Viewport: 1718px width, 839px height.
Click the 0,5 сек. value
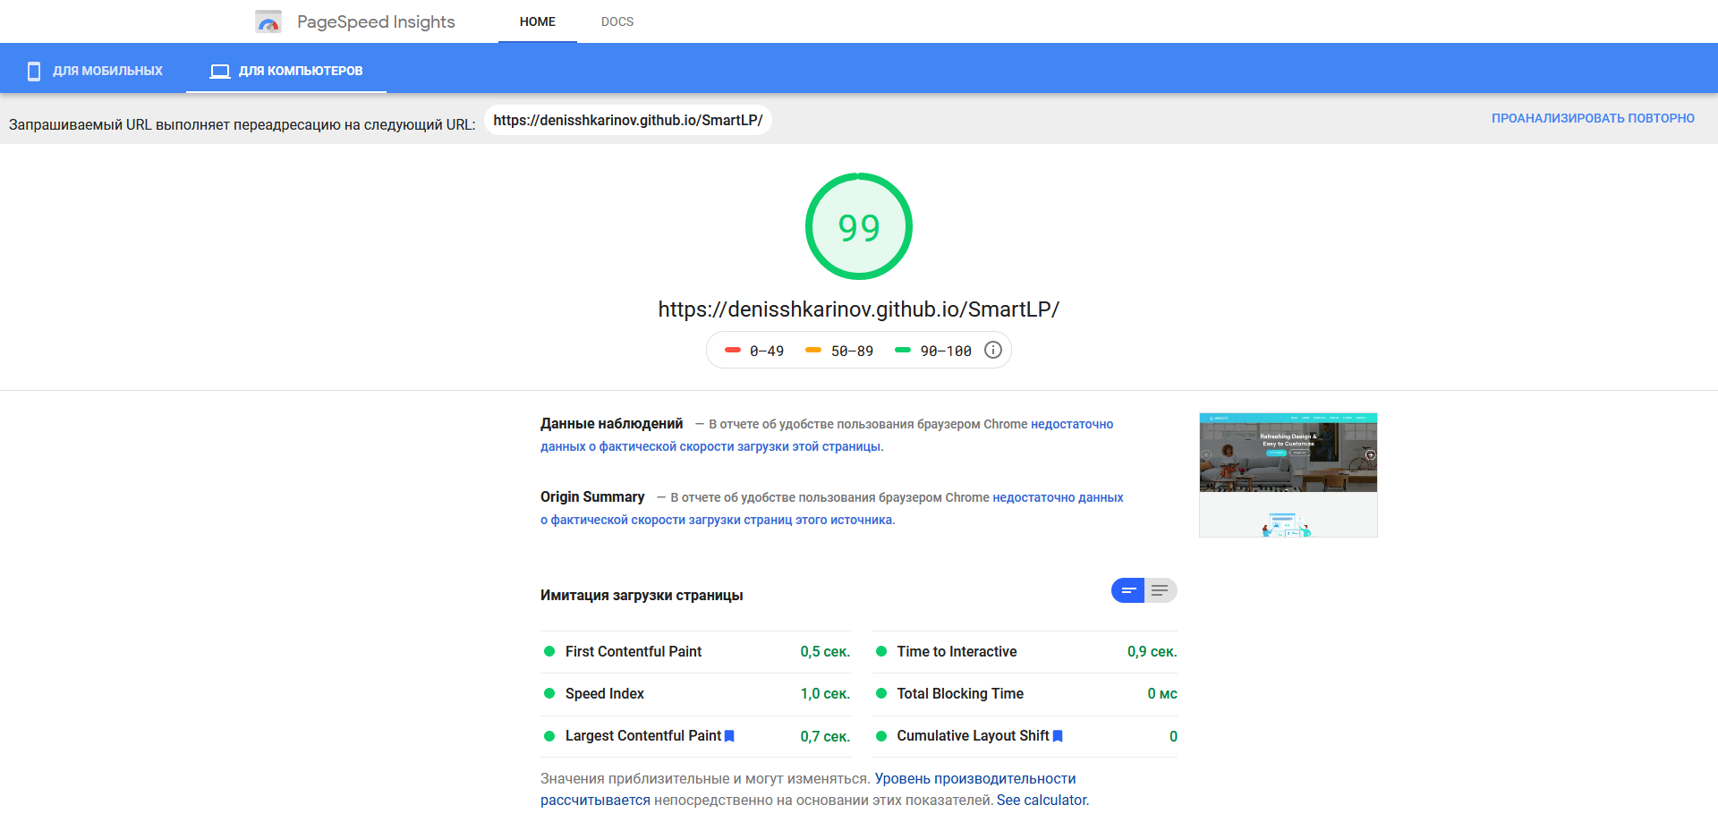(825, 651)
